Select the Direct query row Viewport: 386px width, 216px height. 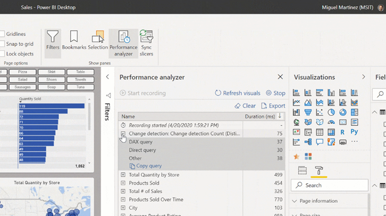tap(202, 150)
